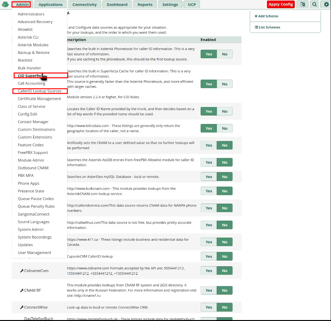Click the wrench icon beside CidnameCom
Screen dimensions: 331x321
click(x=22, y=271)
